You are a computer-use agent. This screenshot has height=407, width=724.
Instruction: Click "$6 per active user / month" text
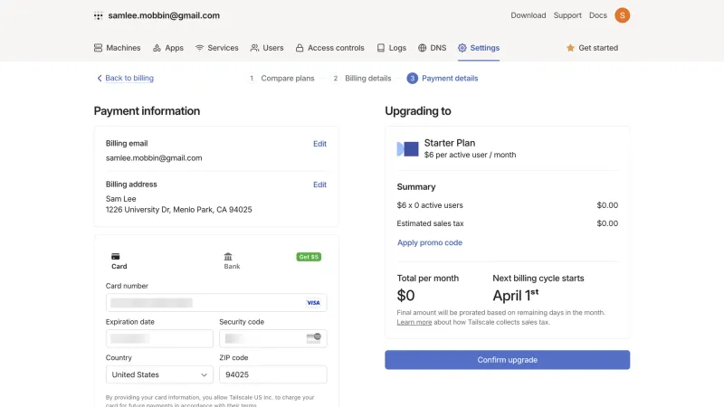tap(470, 155)
